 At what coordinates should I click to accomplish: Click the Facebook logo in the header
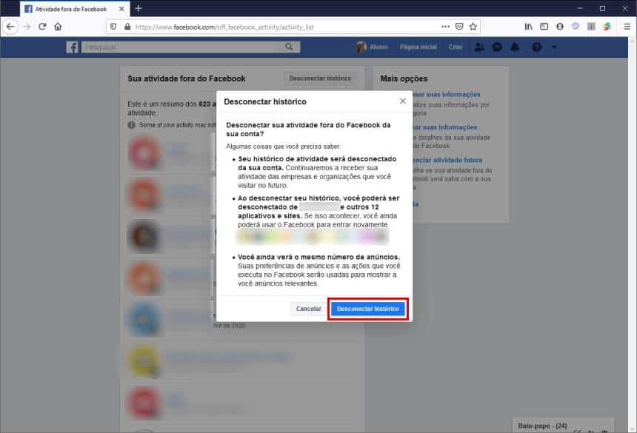[x=72, y=47]
